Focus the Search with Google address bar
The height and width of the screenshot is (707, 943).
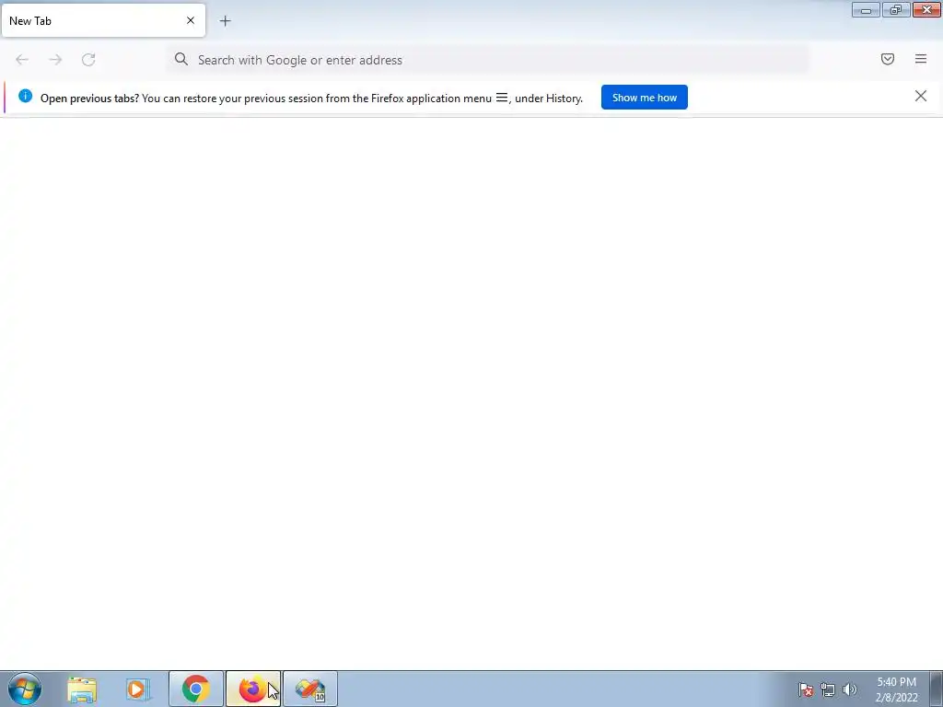[x=488, y=60]
